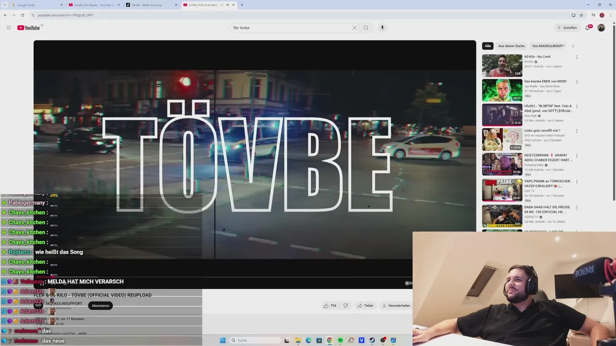Open 'GEISTESKRANK ARAFAT ABOU CHAKER' video title
This screenshot has width=616, height=346.
pos(548,158)
